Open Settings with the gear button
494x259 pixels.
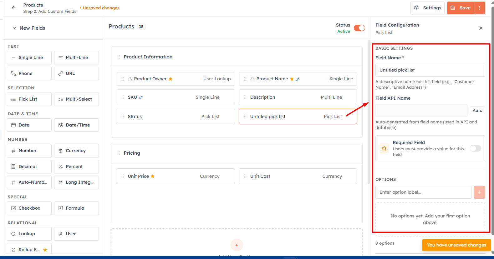pyautogui.click(x=428, y=8)
